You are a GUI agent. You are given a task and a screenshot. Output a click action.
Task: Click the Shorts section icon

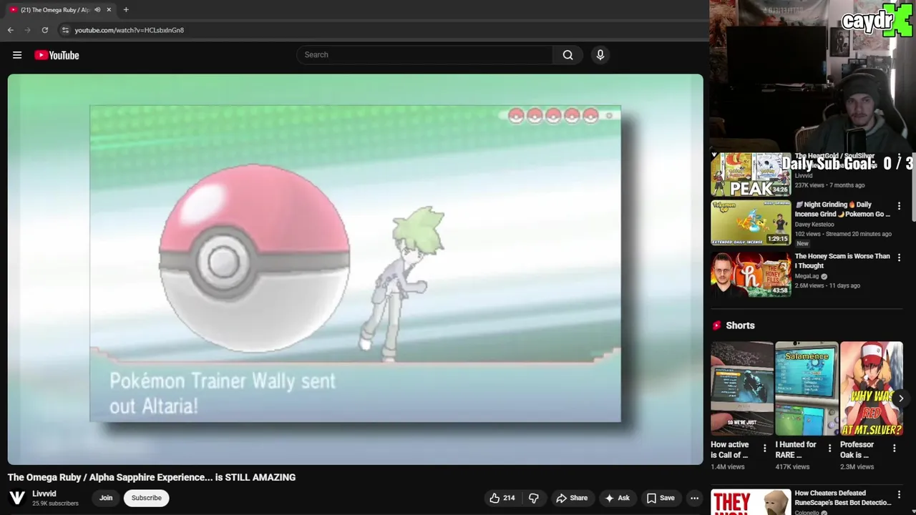716,325
